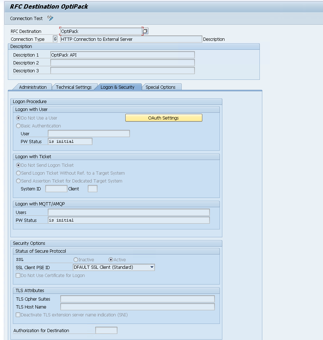Run the Connection Test

coord(26,18)
